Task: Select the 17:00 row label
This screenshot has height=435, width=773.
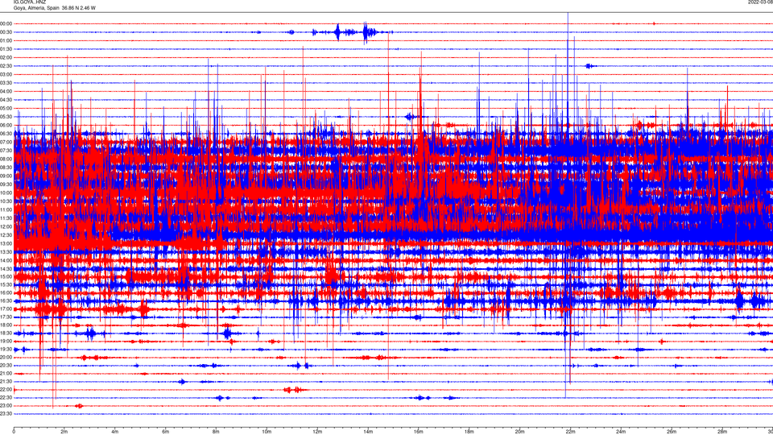Action: point(6,309)
